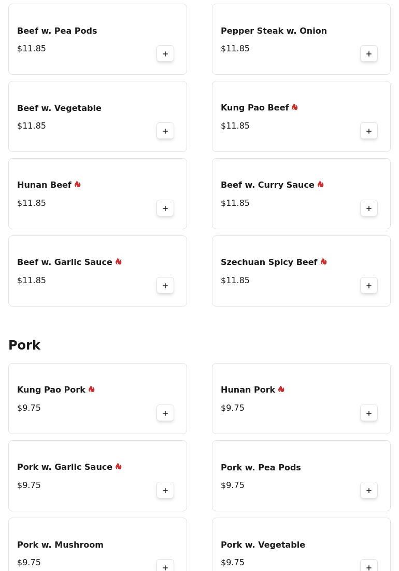Add Beef w. Pea Pods to order
The image size is (399, 571).
(x=165, y=54)
